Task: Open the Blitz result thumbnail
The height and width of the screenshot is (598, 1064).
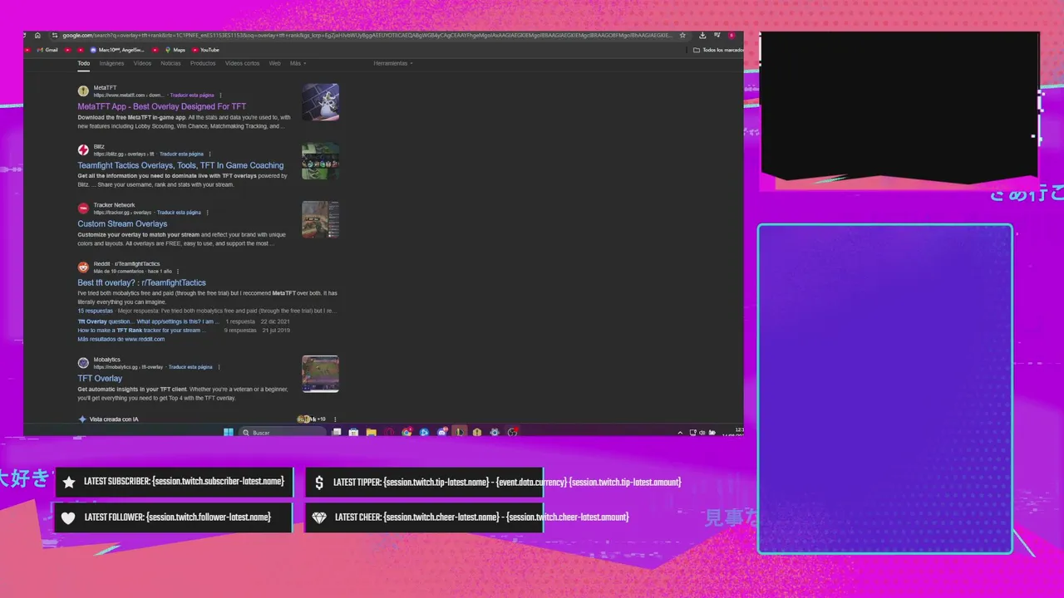Action: [320, 161]
